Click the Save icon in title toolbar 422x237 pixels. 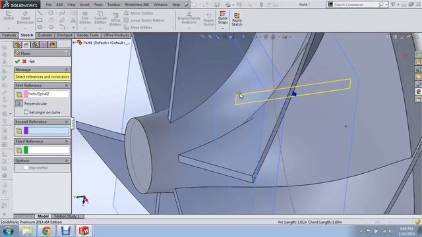[x=217, y=5]
